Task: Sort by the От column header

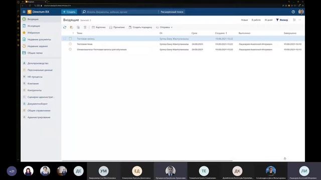Action: (161, 33)
